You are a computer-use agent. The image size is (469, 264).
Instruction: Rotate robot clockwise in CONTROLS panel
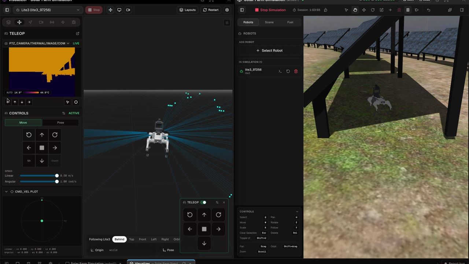[55, 135]
